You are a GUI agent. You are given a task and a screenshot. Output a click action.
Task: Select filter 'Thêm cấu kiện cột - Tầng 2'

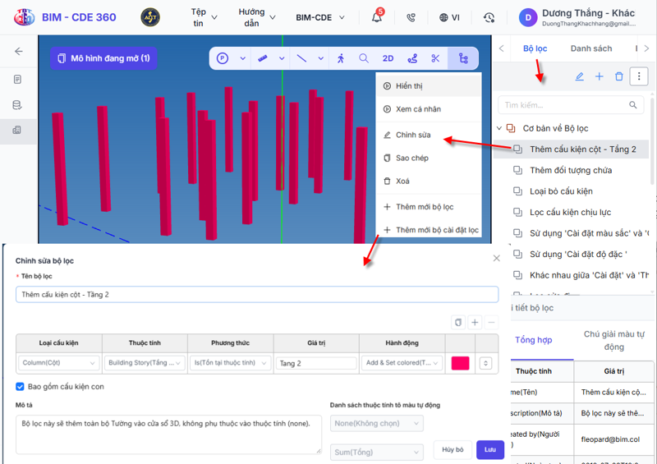pos(572,149)
